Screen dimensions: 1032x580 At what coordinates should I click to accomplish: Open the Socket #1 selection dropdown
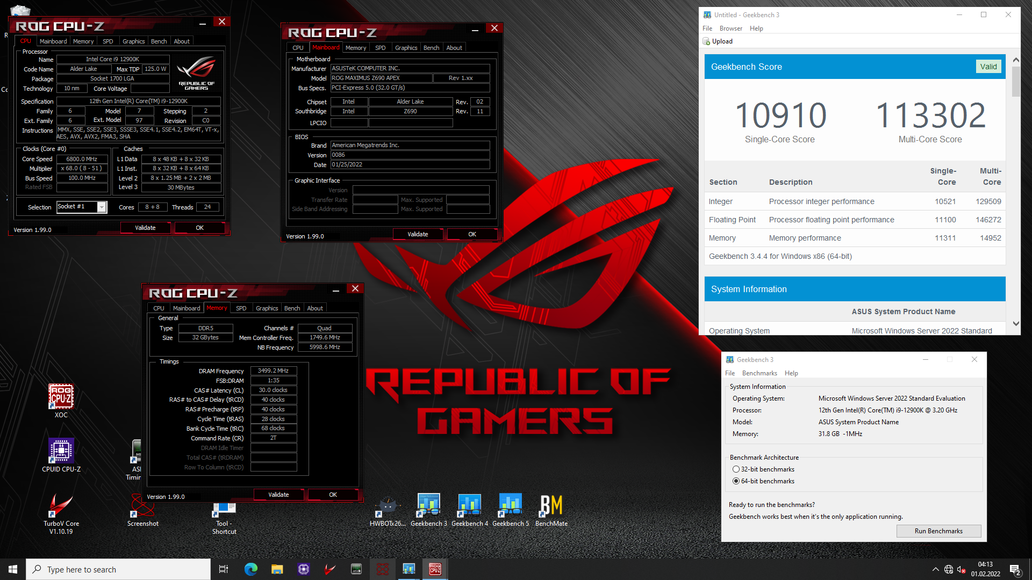[102, 207]
